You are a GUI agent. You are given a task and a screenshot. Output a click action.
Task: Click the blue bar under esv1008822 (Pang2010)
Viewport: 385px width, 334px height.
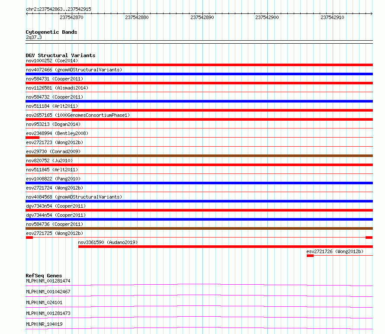tap(199, 183)
